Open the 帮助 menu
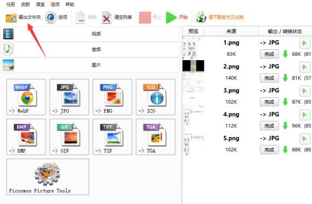This screenshot has width=312, height=204. [x=69, y=4]
